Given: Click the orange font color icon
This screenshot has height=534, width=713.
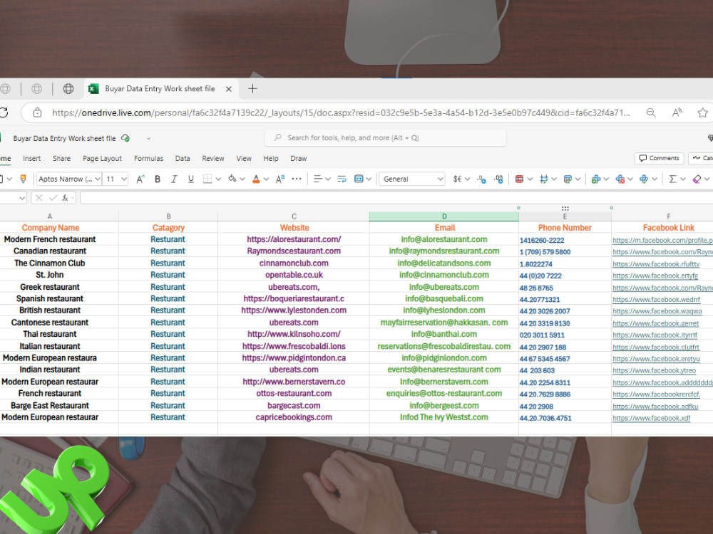Looking at the screenshot, I should coord(256,179).
